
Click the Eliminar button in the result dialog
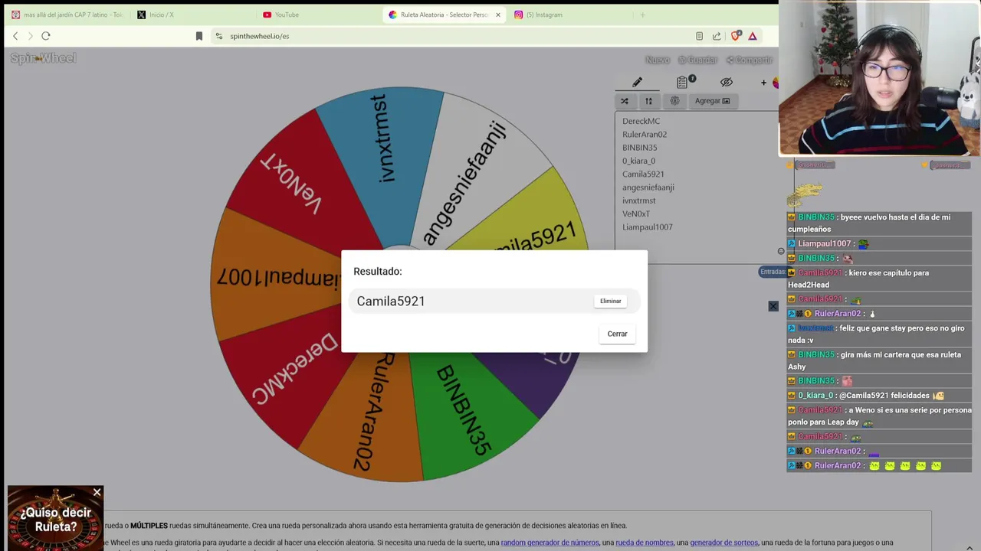pos(611,301)
